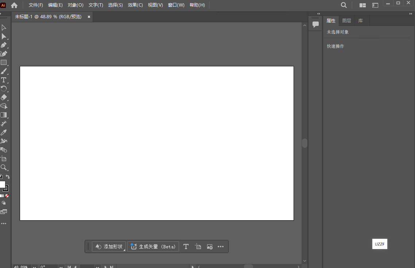Screen dimensions: 415x268
Task: Open the zoom percentage dropdown
Action: [34, 267]
